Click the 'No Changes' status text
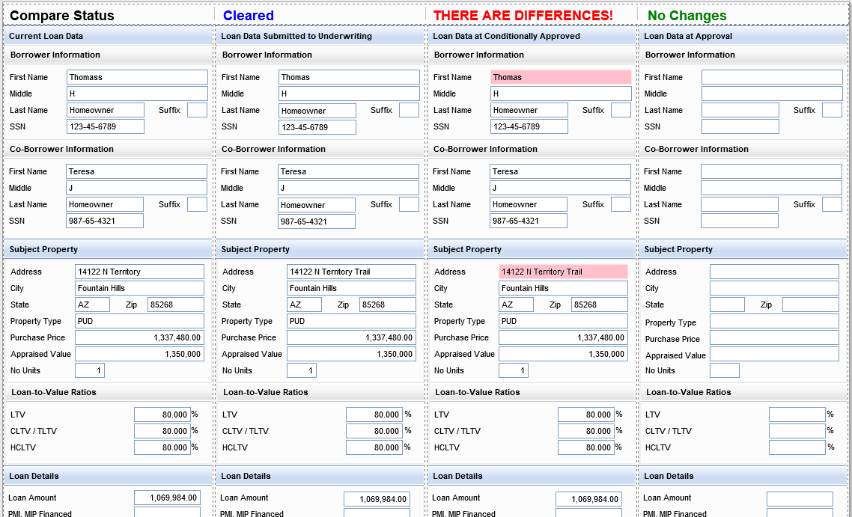The height and width of the screenshot is (517, 852). [x=687, y=16]
